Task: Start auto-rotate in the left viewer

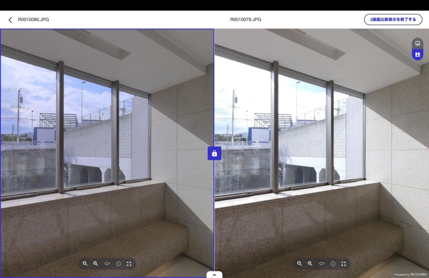Action: (107, 264)
